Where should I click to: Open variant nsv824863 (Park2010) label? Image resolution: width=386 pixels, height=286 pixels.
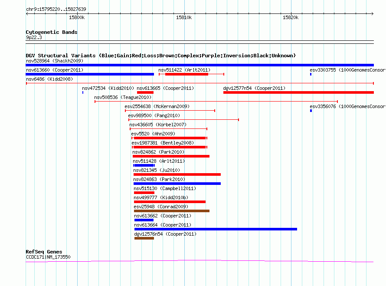pyautogui.click(x=159, y=179)
